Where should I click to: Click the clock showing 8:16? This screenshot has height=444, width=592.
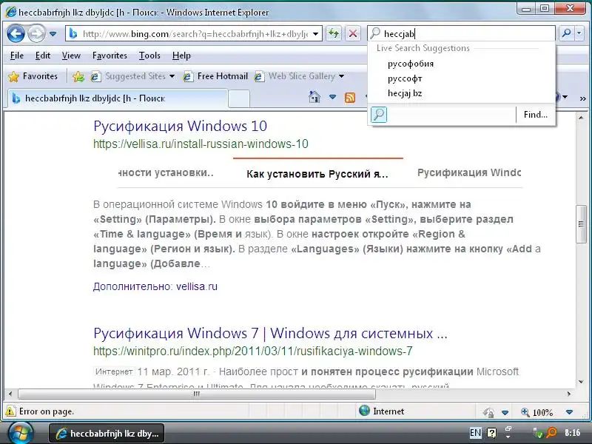(x=572, y=433)
